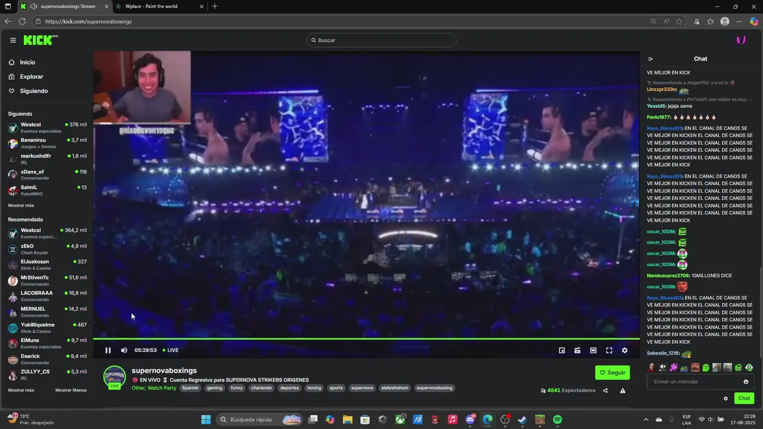Open recommended channel MERNUEL
Image resolution: width=763 pixels, height=429 pixels.
pos(47,312)
